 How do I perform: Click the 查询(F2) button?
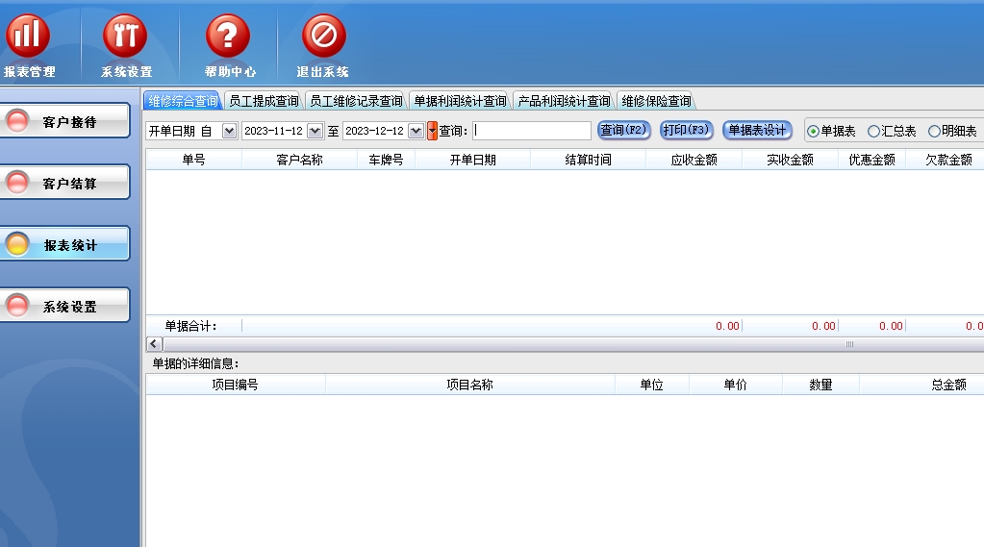pos(624,131)
